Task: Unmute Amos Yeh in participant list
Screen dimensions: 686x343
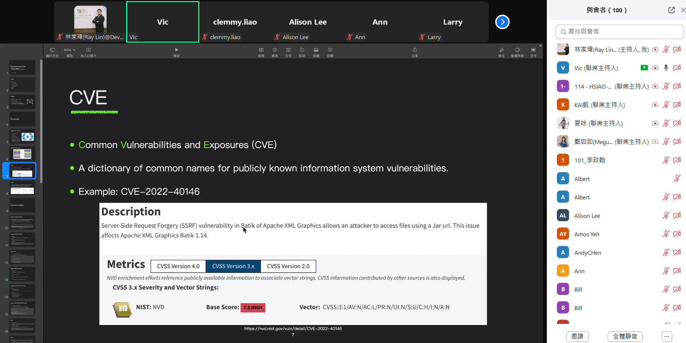Action: [x=666, y=234]
